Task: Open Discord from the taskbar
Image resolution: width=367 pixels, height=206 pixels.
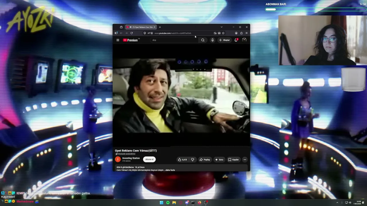Action: (187, 203)
